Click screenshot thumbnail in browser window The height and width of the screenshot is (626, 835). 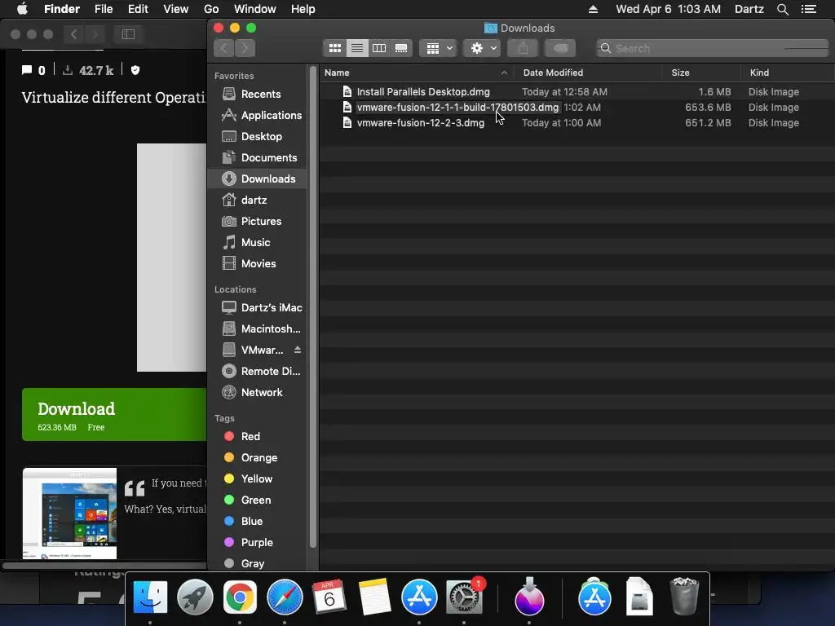point(70,514)
